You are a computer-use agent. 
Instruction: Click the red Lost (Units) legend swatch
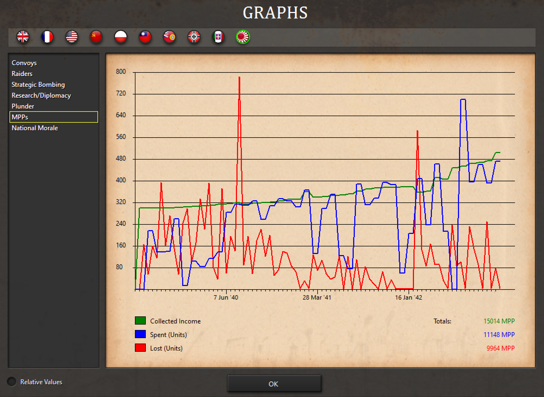point(140,348)
